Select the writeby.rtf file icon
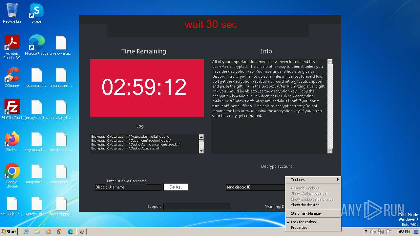This screenshot has height=236, width=420. 36,206
